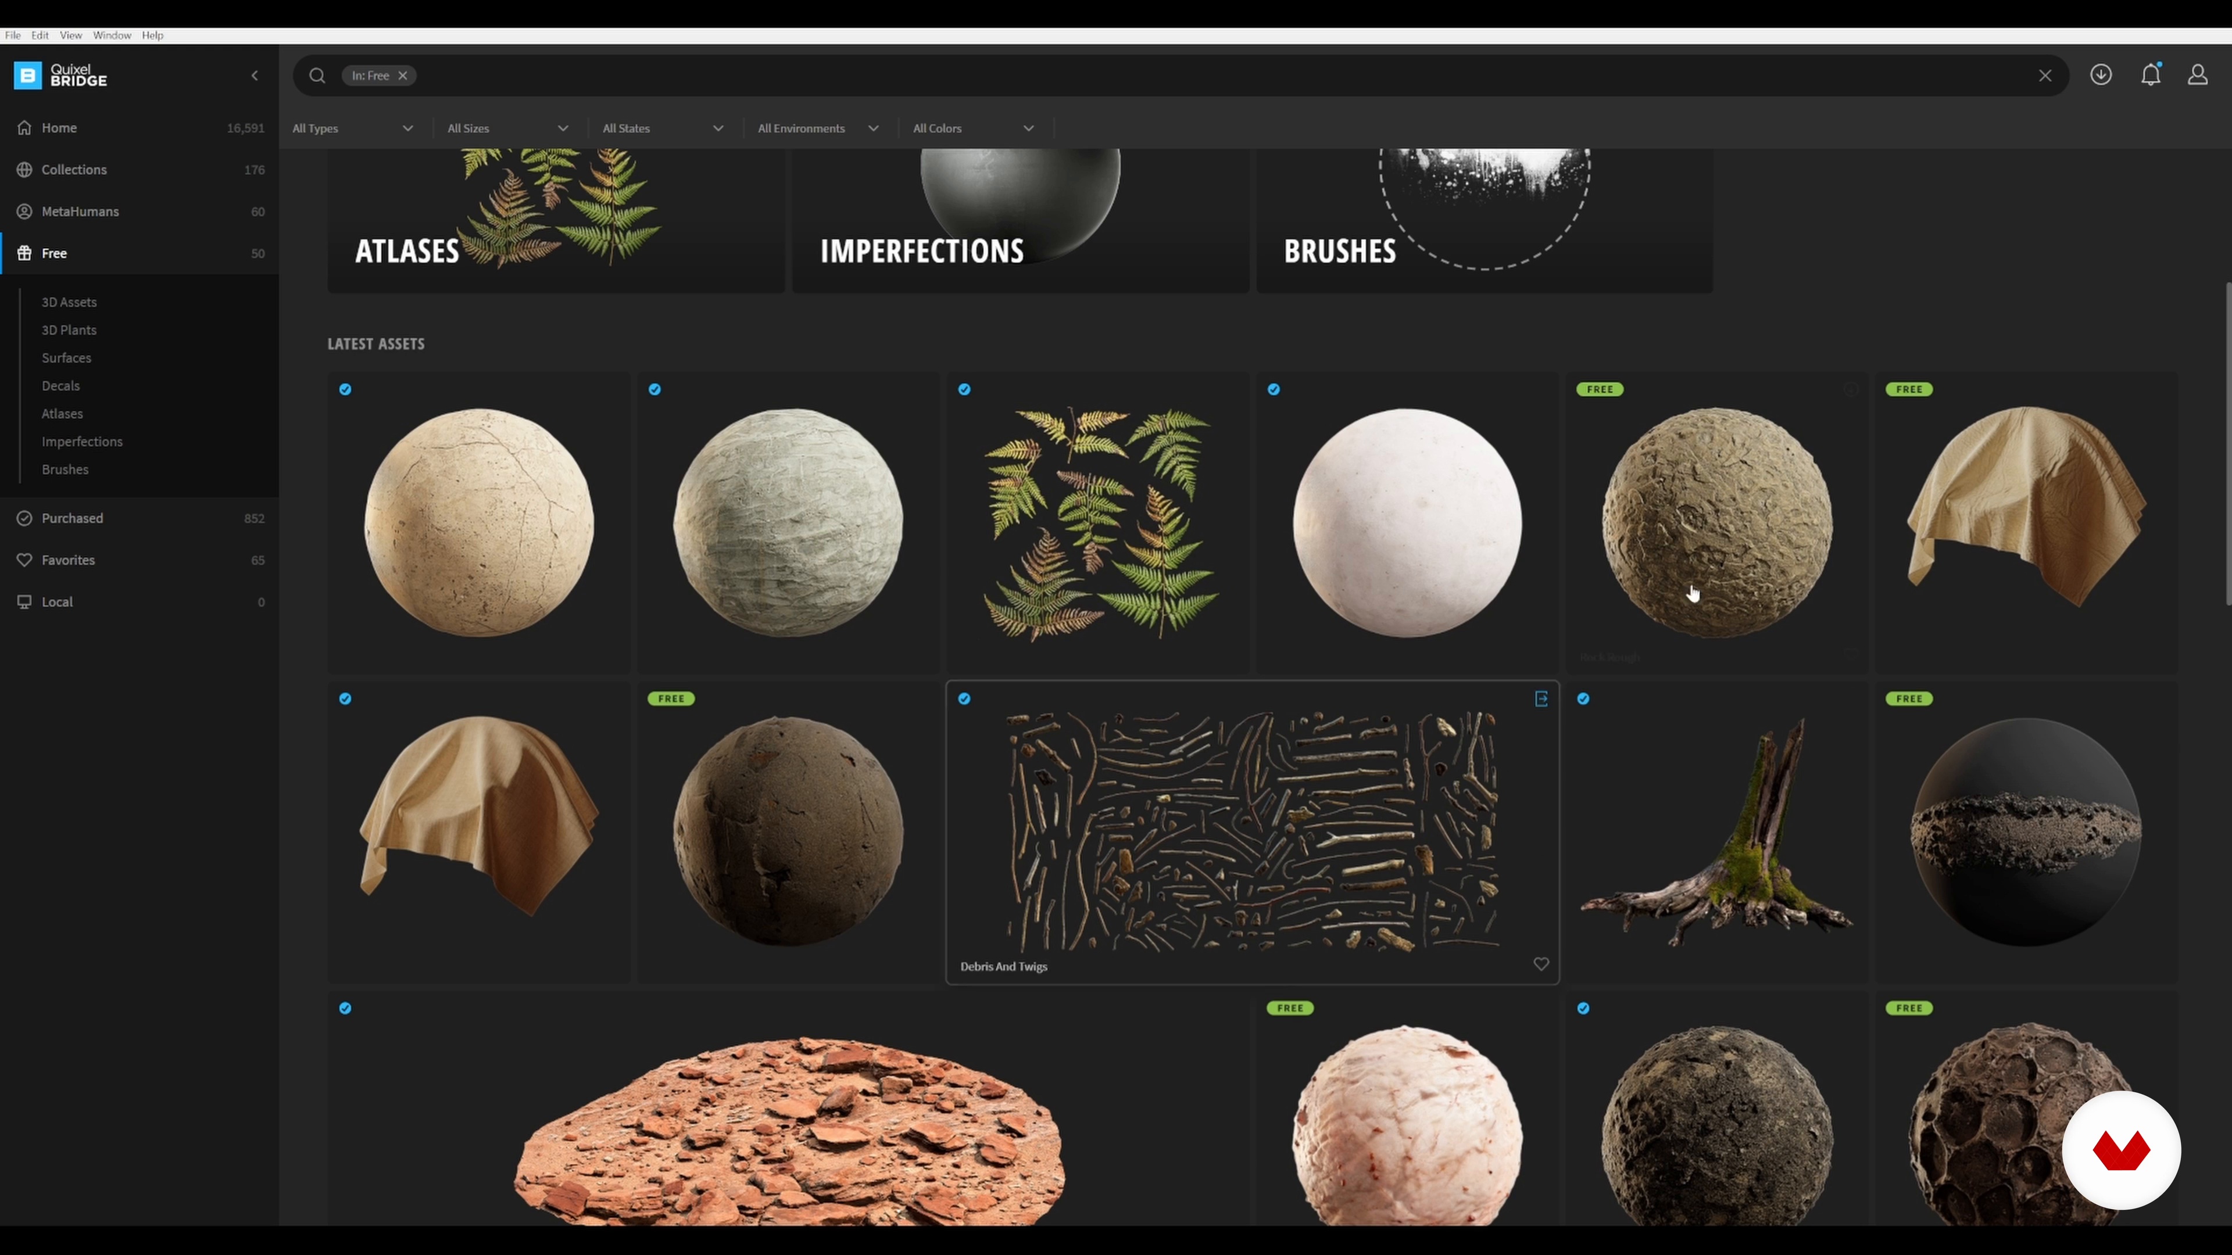Screen dimensions: 2232x1255
Task: Click the Home icon in the sidebar
Action: tap(24, 127)
